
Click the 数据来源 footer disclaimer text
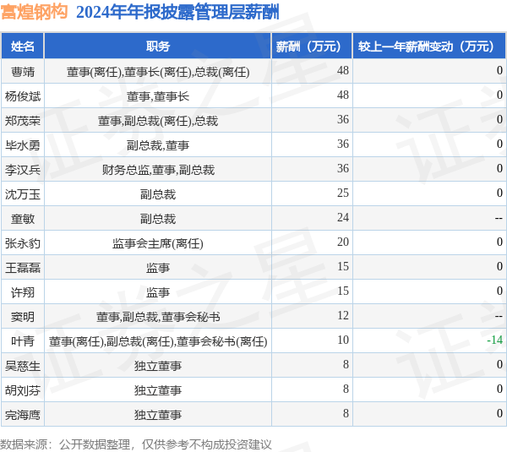[x=136, y=444]
